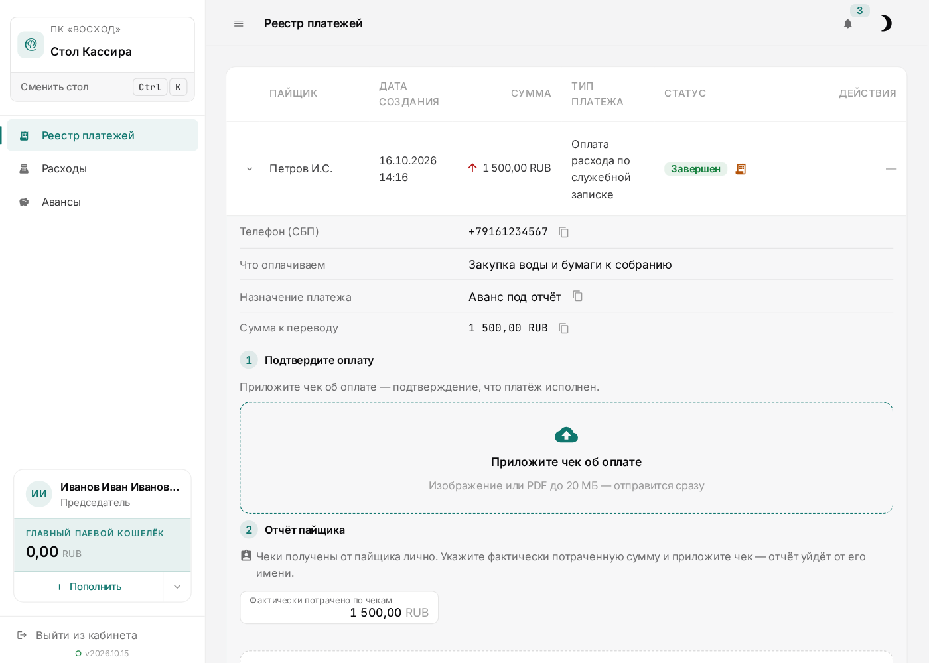Toggle dark mode moon icon
The image size is (929, 663).
coord(885,23)
